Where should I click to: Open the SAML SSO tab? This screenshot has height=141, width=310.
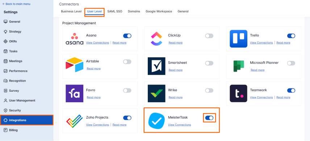(x=115, y=12)
